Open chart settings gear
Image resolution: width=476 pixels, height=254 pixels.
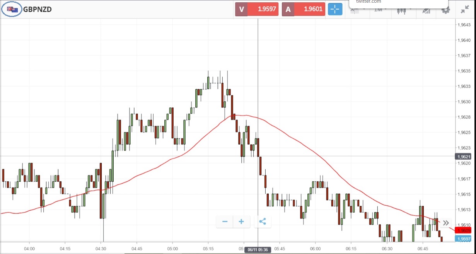pyautogui.click(x=445, y=10)
